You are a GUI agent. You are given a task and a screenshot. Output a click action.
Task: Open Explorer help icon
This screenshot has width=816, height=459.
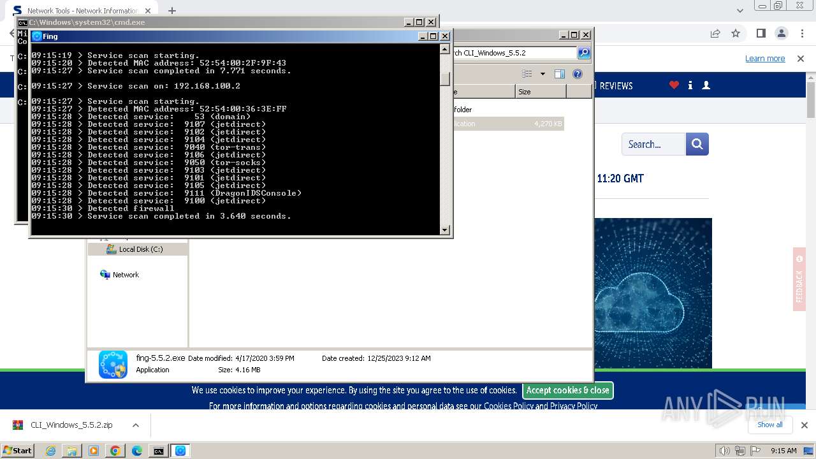578,74
